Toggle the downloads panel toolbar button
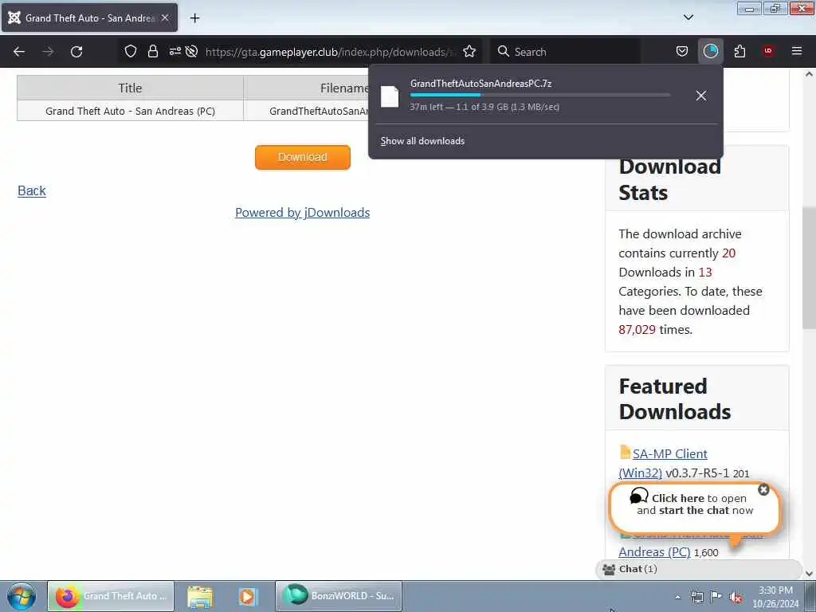This screenshot has width=816, height=612. coord(710,51)
